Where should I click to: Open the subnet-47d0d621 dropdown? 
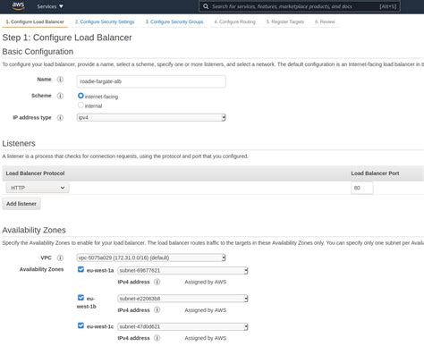pyautogui.click(x=182, y=326)
